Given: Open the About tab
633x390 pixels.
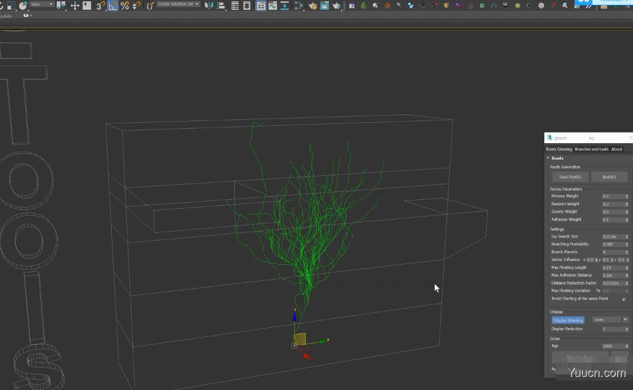Looking at the screenshot, I should coord(616,149).
